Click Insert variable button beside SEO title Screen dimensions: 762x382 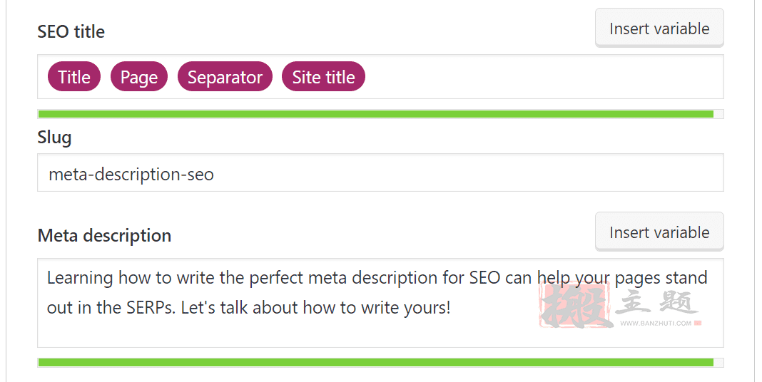(x=659, y=28)
